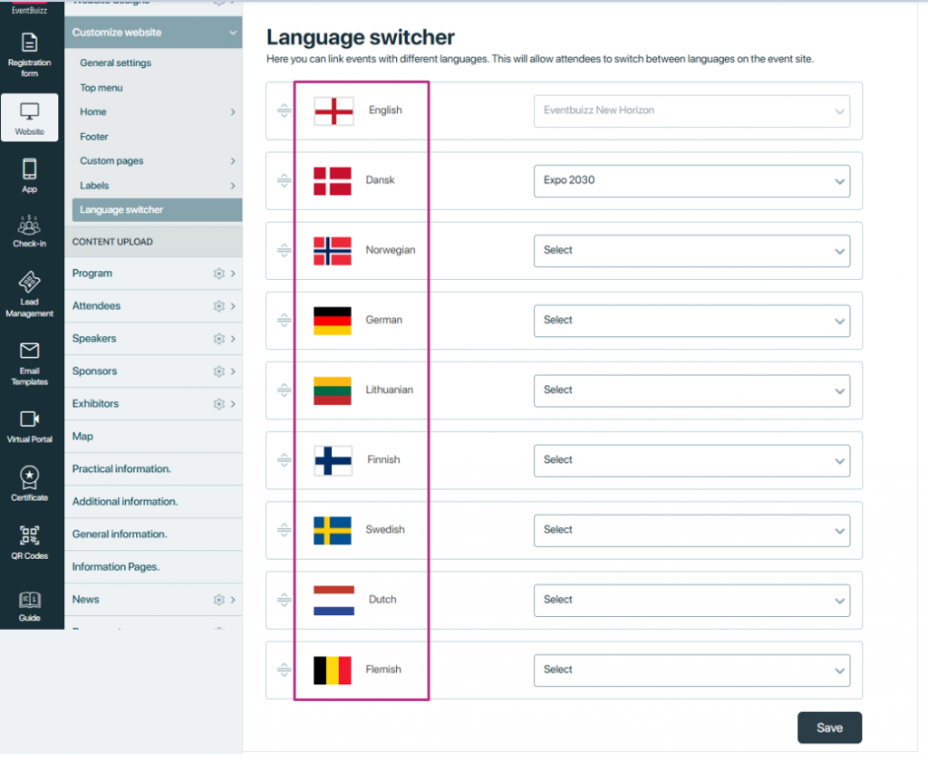The height and width of the screenshot is (761, 928).
Task: Click the Sponsors settings gear
Action: click(219, 371)
